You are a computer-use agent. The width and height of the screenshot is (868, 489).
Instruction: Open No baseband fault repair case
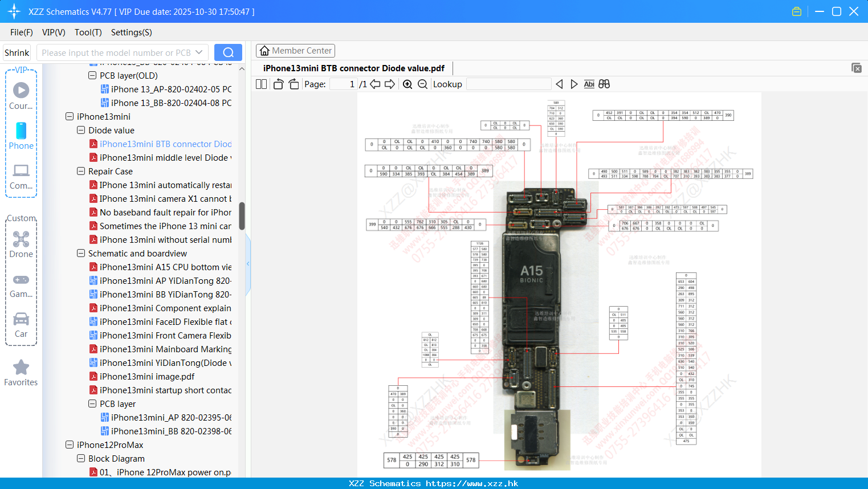[160, 212]
